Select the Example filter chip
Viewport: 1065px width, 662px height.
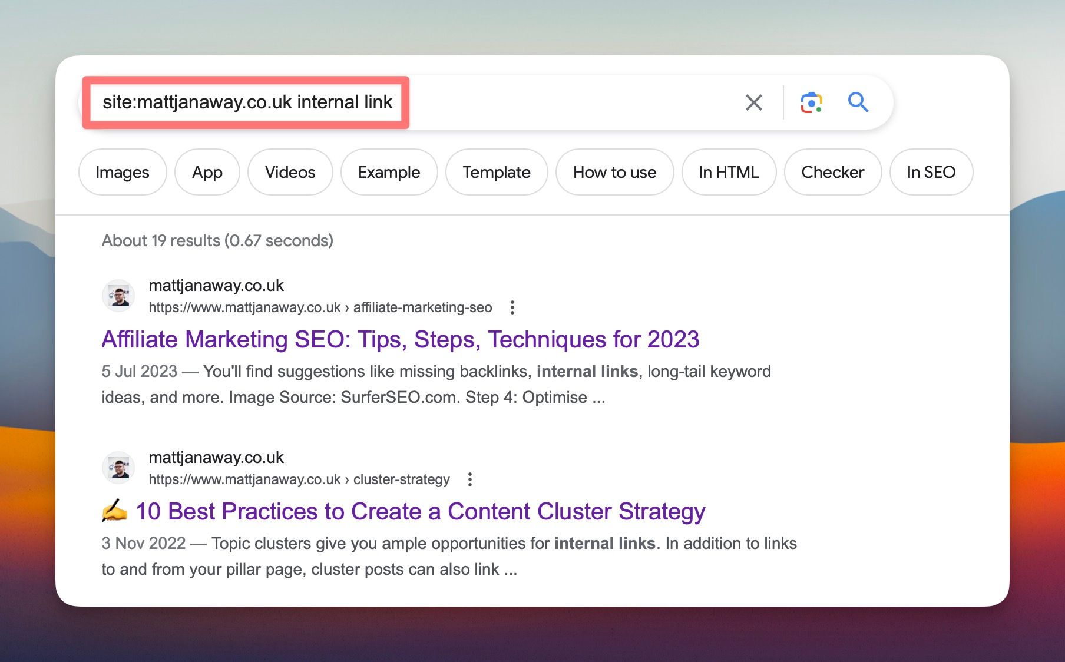(x=389, y=172)
